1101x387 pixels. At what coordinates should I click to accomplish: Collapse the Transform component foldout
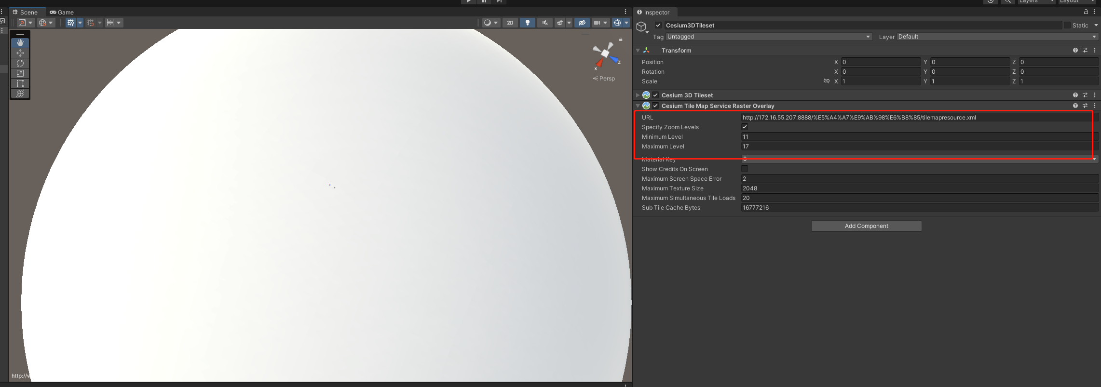638,50
